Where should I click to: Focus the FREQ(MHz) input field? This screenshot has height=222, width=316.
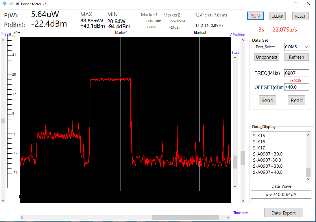point(296,73)
